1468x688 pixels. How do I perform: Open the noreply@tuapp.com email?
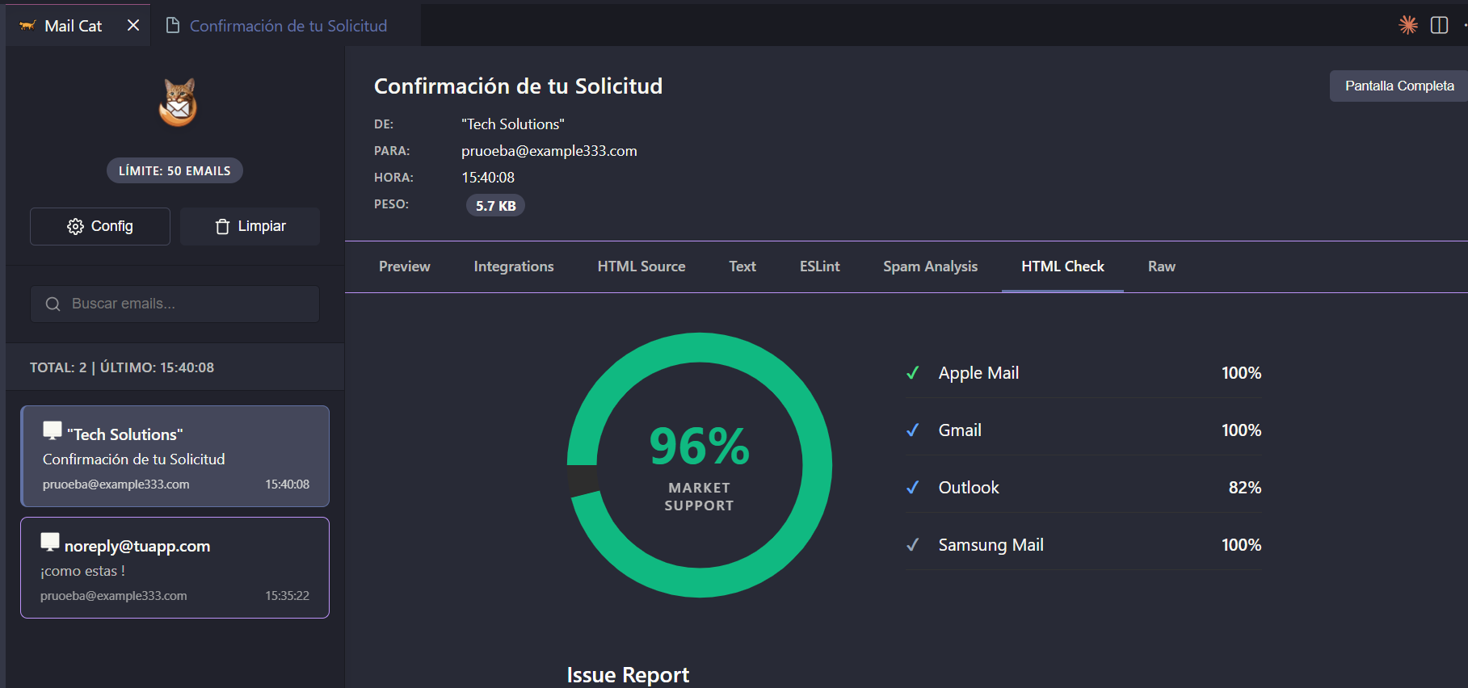point(175,568)
